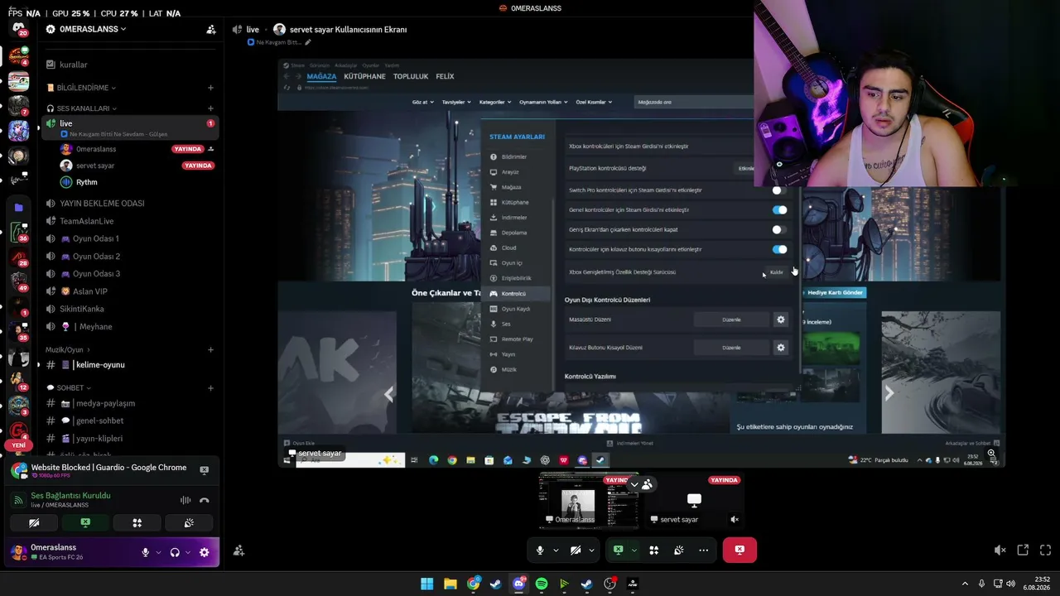Image resolution: width=1060 pixels, height=596 pixels.
Task: Toggle Genel kontrolcüler için Steam Girdisi switch
Action: [779, 210]
